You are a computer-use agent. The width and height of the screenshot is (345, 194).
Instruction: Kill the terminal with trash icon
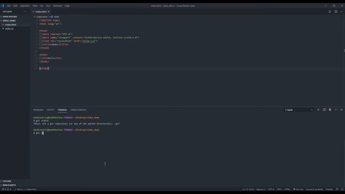330,110
